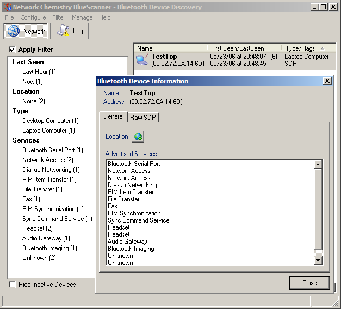Filter by PIM Item Transfer (1)

(49, 180)
